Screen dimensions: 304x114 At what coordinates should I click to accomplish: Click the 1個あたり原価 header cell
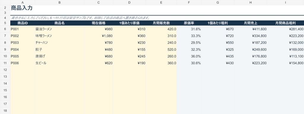tap(129, 23)
